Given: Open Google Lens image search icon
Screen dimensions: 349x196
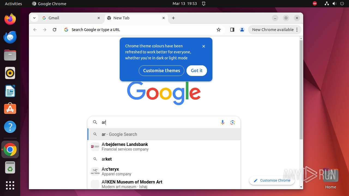Looking at the screenshot, I should [x=233, y=122].
